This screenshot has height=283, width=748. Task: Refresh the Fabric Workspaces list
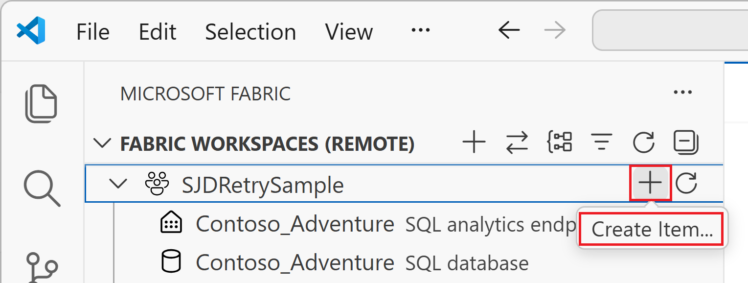point(643,143)
